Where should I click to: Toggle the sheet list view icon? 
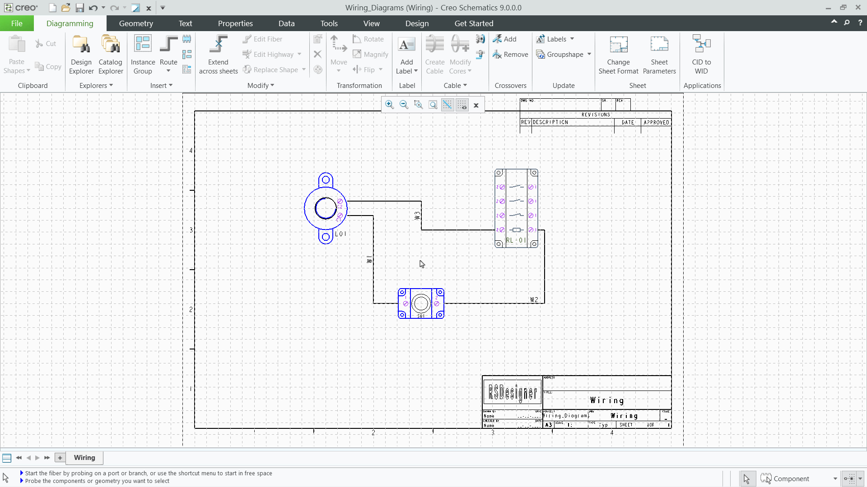[7, 458]
